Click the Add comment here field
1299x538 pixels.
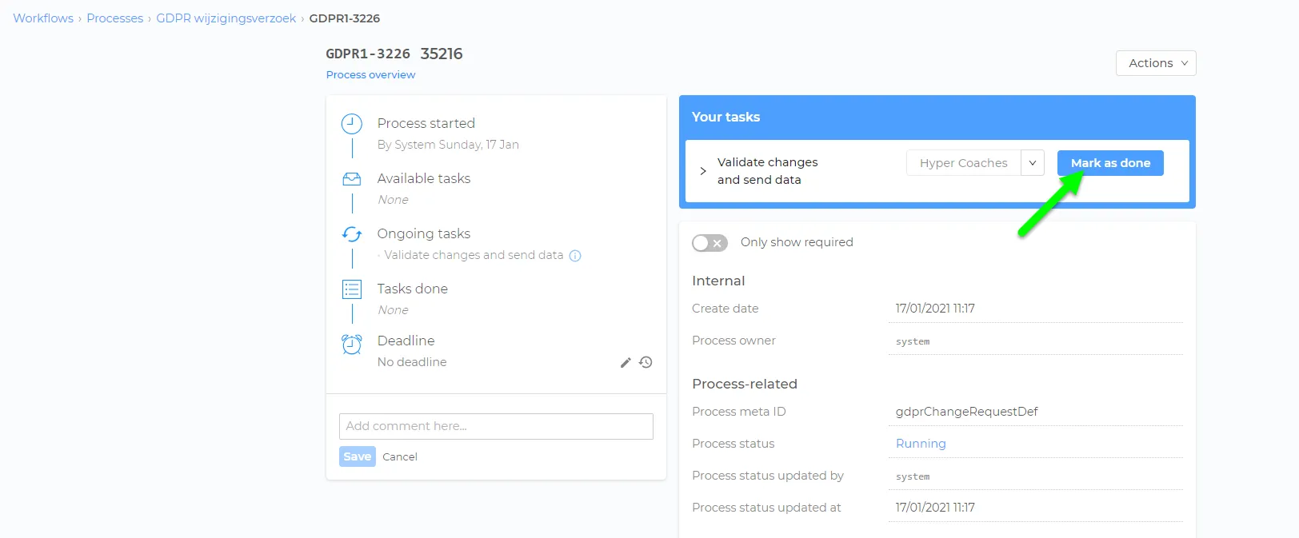[x=496, y=426]
